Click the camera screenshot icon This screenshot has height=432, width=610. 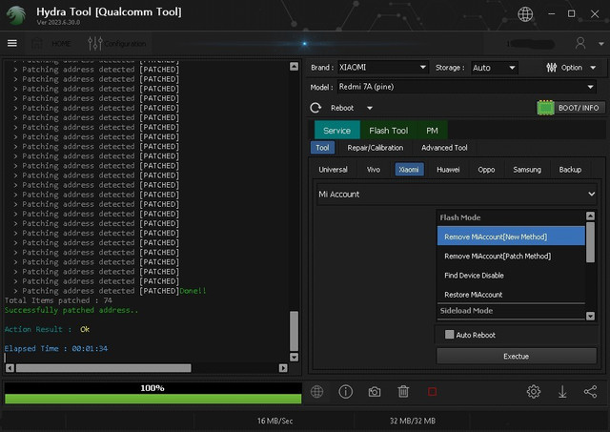(375, 392)
